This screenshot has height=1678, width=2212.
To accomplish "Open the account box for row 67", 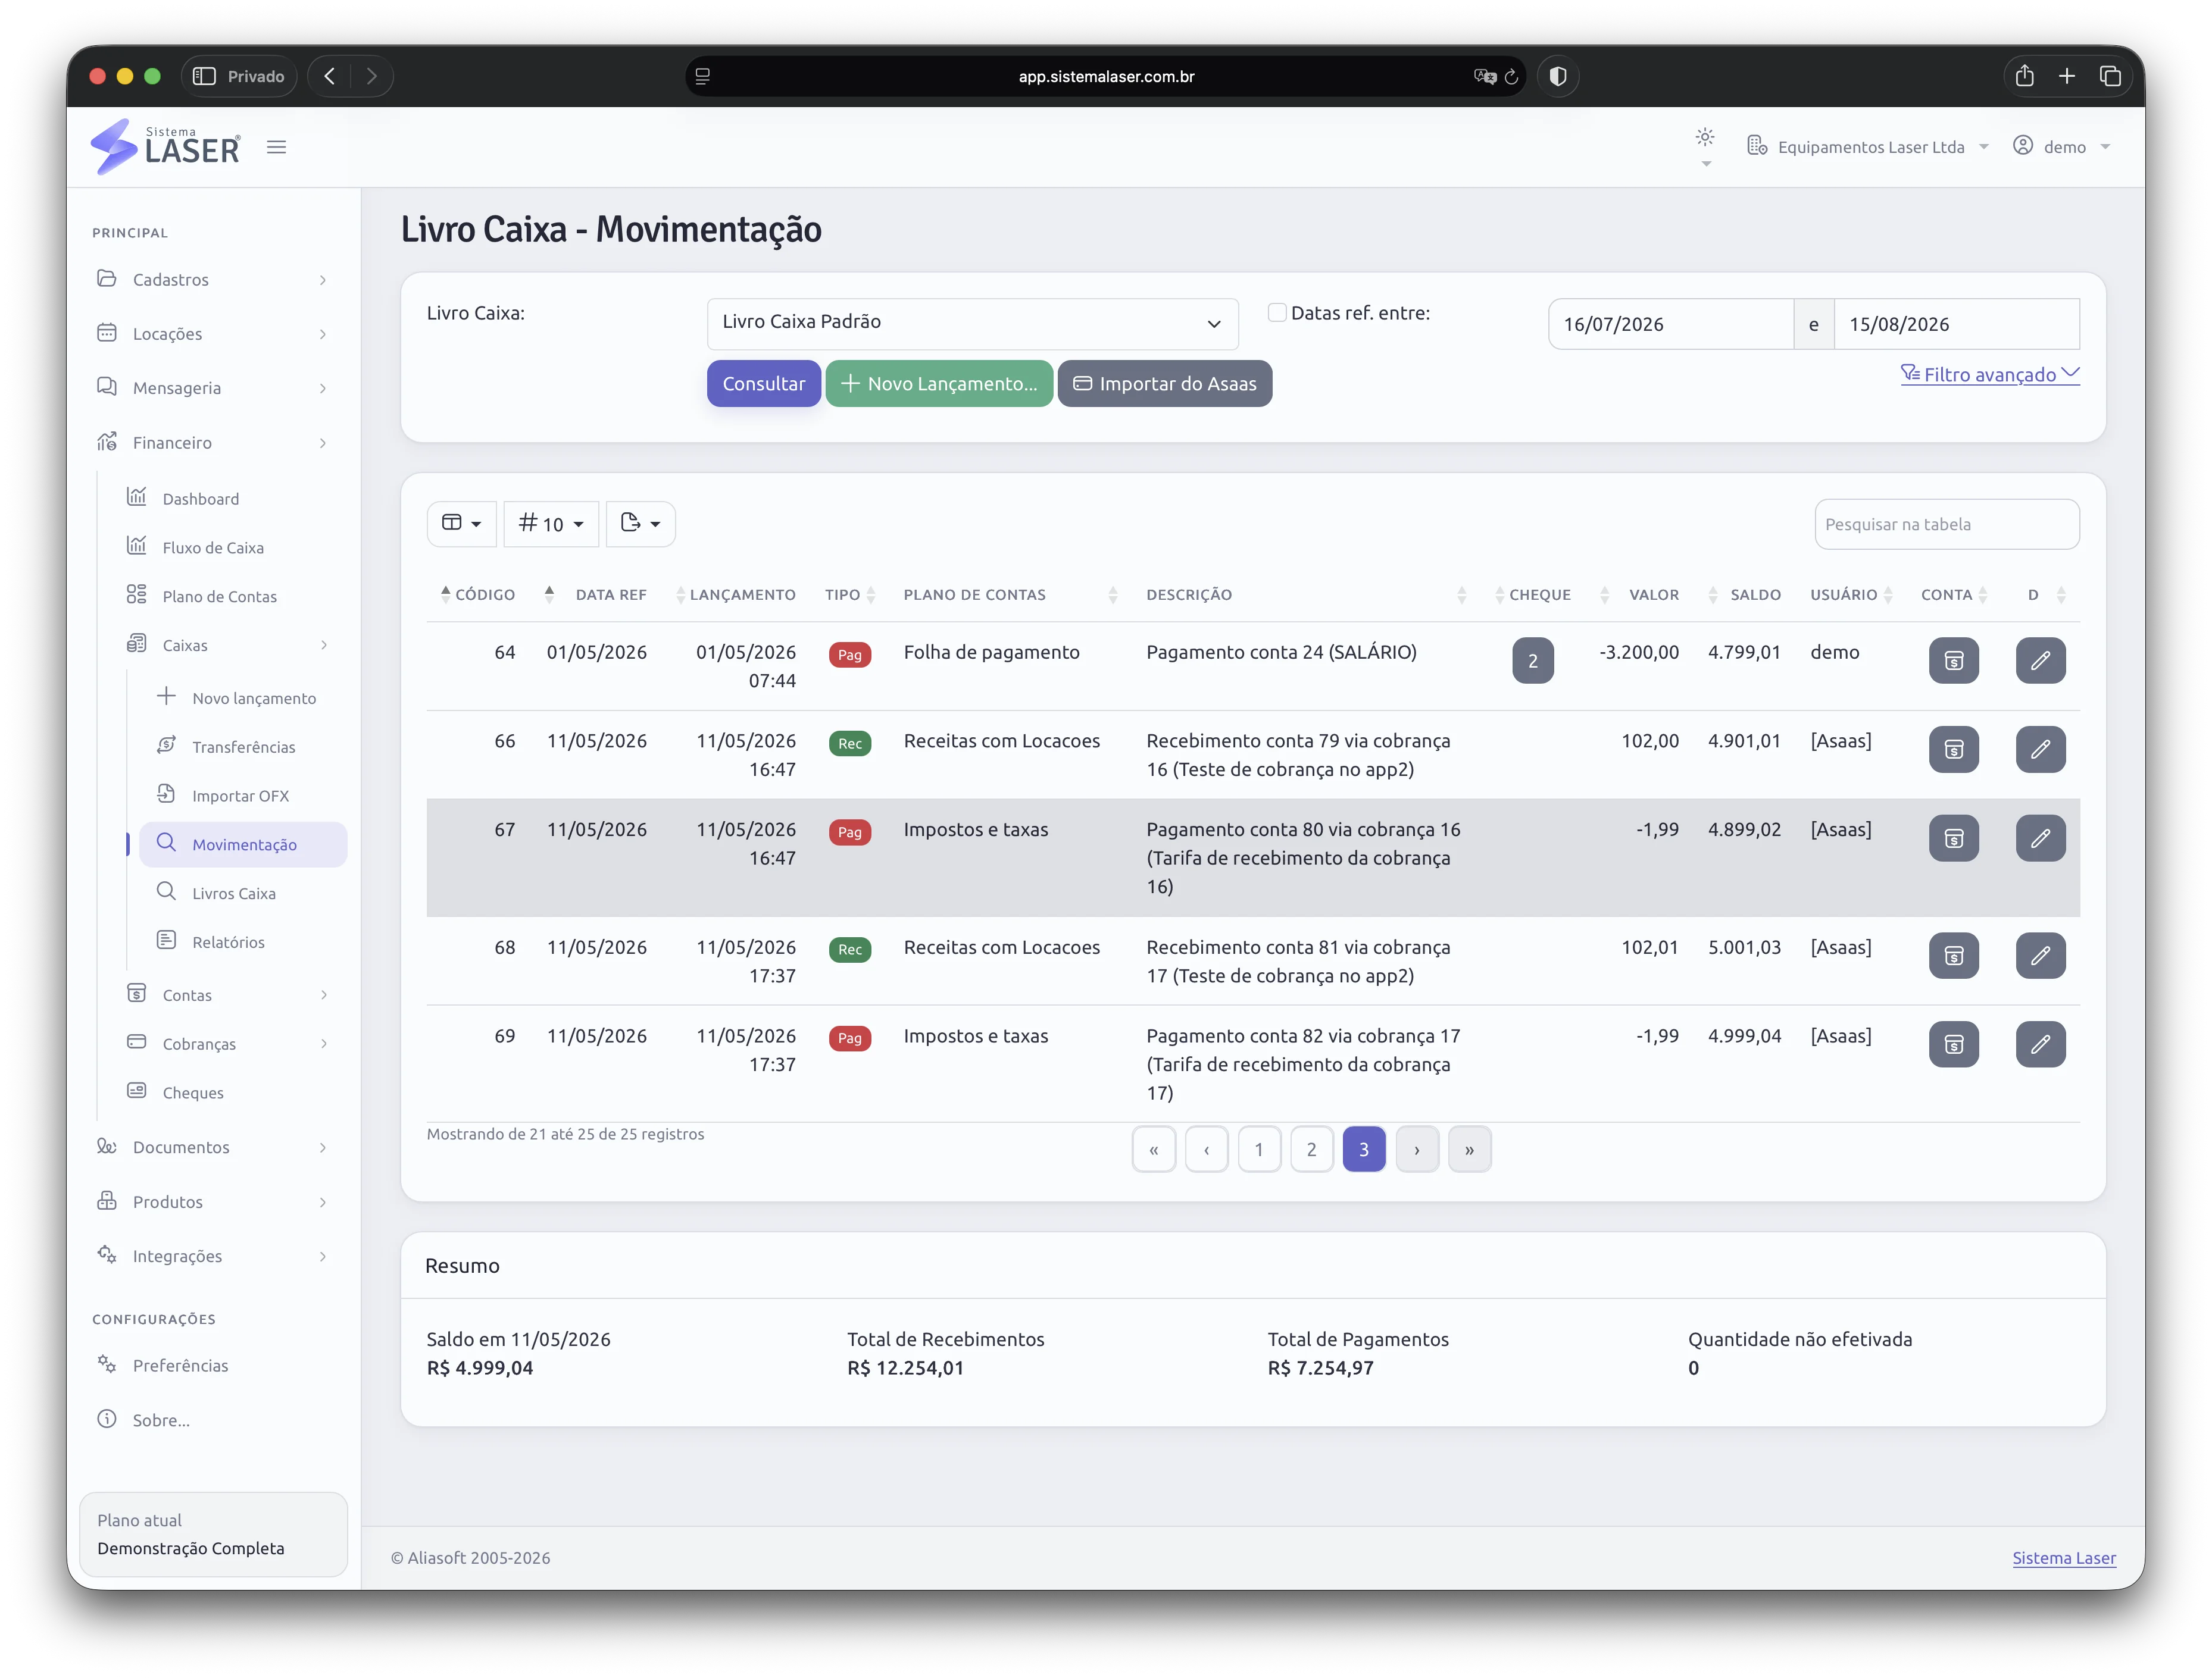I will coord(1953,838).
